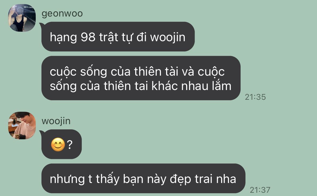Select the 'hạng 98 trật tự đi woojin' message
317x196 pixels.
point(118,37)
